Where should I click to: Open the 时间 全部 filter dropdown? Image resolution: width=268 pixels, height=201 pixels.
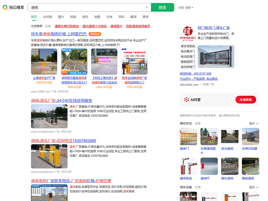pos(186,7)
